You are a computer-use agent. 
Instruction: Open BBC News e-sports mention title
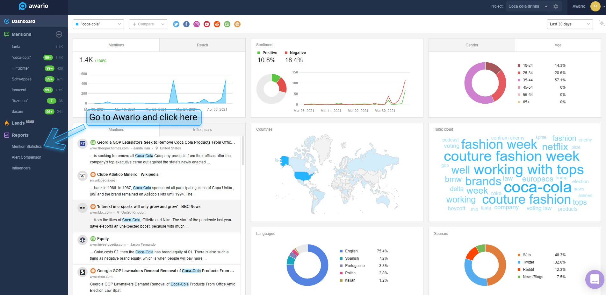coord(149,207)
